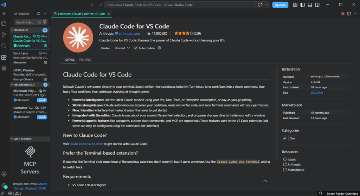Open Claude Code from editor toolbar
Screen dimensions: 360x196
click(343, 14)
